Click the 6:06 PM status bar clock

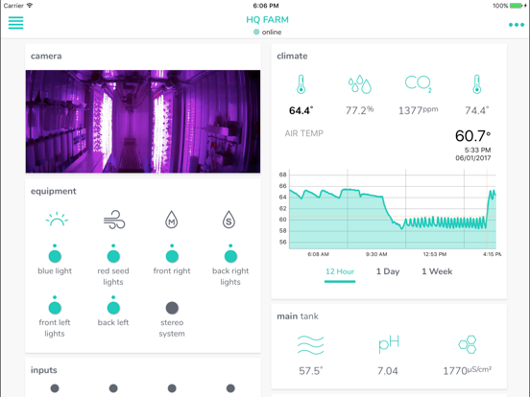click(x=266, y=6)
